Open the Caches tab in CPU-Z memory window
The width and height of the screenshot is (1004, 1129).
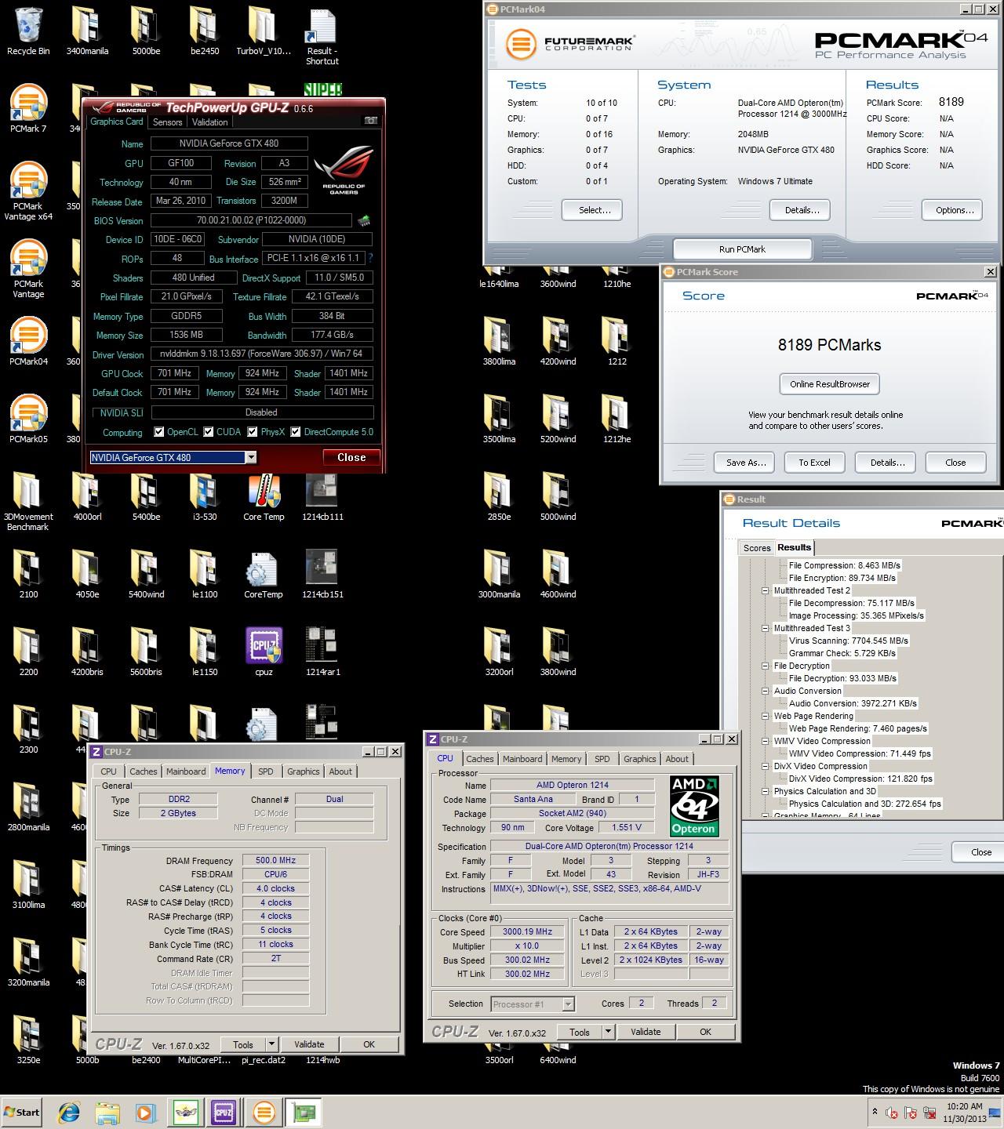144,771
